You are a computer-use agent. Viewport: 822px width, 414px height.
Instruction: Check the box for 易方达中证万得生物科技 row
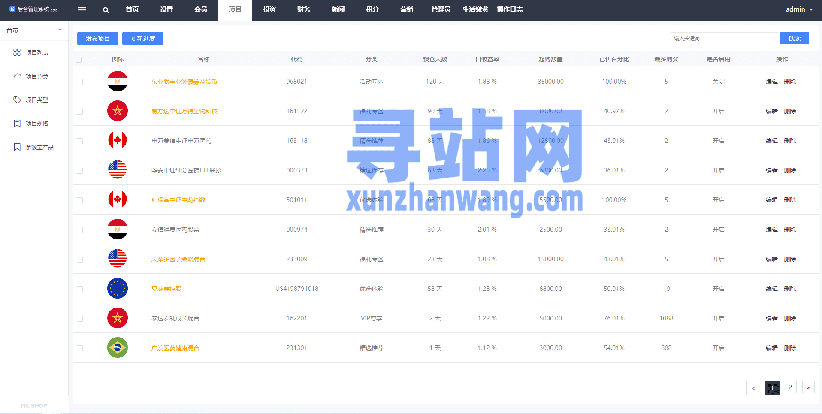[80, 112]
